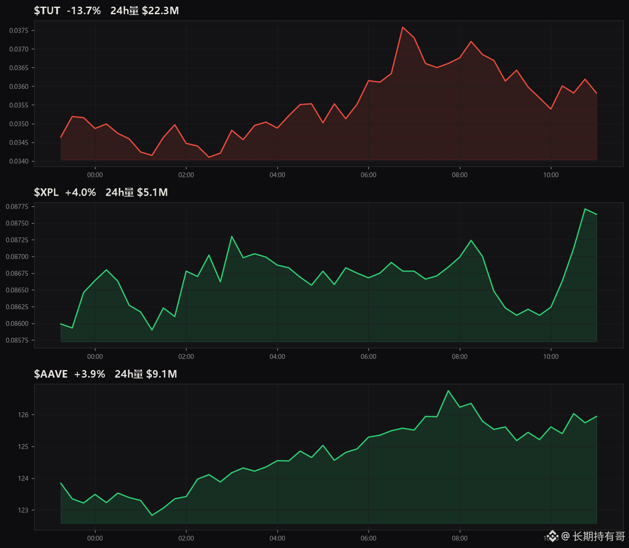Screen dimensions: 629x548
Task: Click the 0.0370 y-axis label
Action: tap(19, 49)
